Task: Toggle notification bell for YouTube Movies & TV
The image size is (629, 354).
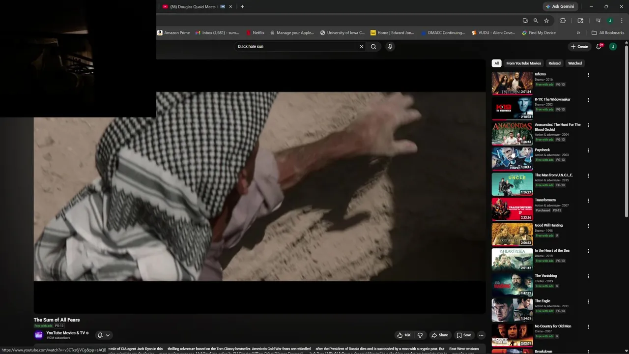Action: click(103, 335)
